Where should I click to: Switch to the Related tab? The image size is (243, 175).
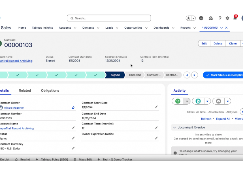25,91
